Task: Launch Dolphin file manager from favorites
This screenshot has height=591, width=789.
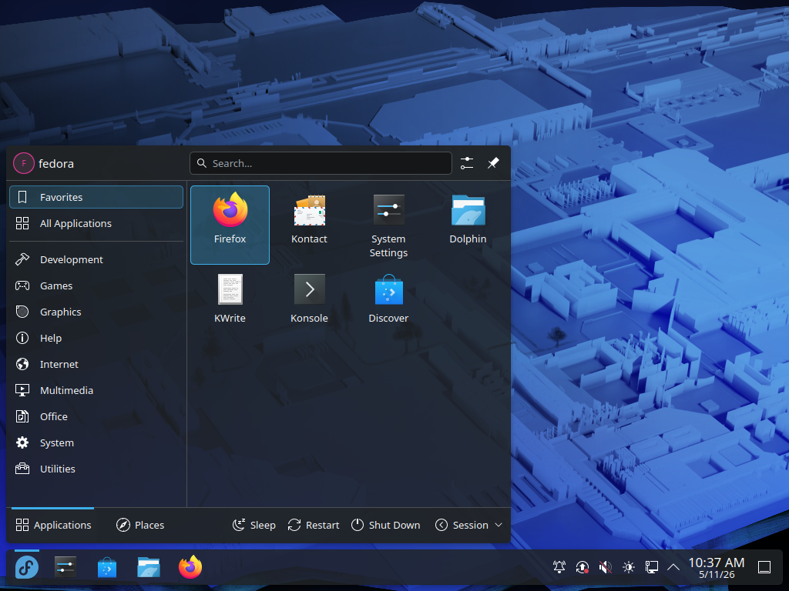Action: coord(468,225)
